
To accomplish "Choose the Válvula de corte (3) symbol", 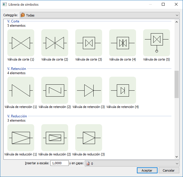I will (x=89, y=43).
